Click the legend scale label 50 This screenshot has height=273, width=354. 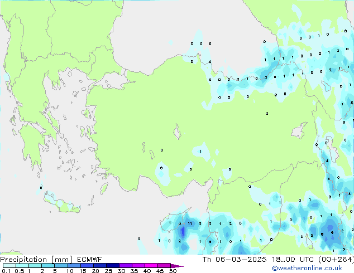(x=173, y=271)
